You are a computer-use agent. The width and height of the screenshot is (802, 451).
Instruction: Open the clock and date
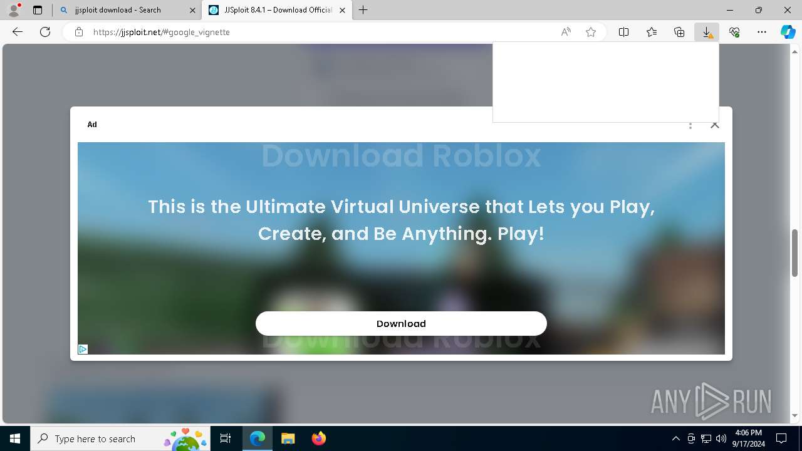pos(748,438)
